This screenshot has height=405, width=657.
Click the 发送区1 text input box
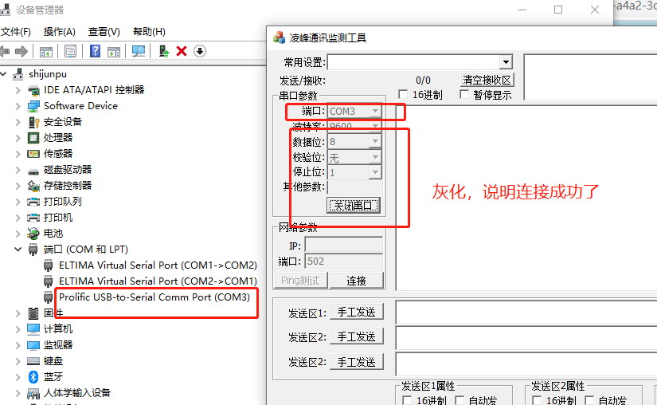pos(526,313)
